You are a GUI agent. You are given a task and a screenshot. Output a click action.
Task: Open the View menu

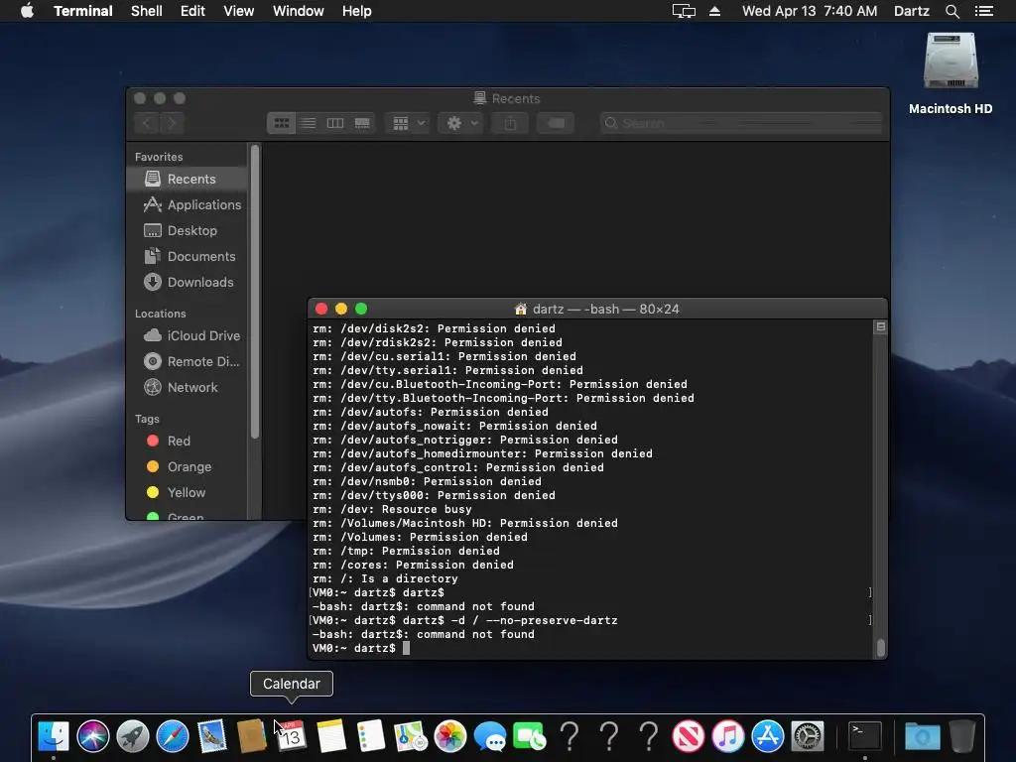(238, 11)
